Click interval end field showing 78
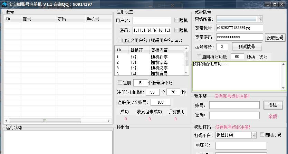This screenshot has width=288, height=154. [173, 92]
